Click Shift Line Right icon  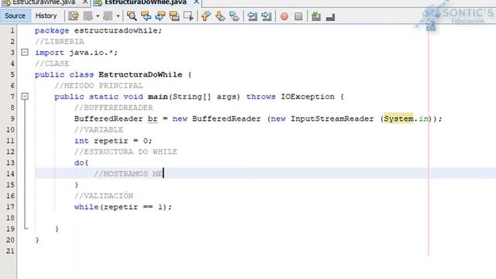(267, 15)
